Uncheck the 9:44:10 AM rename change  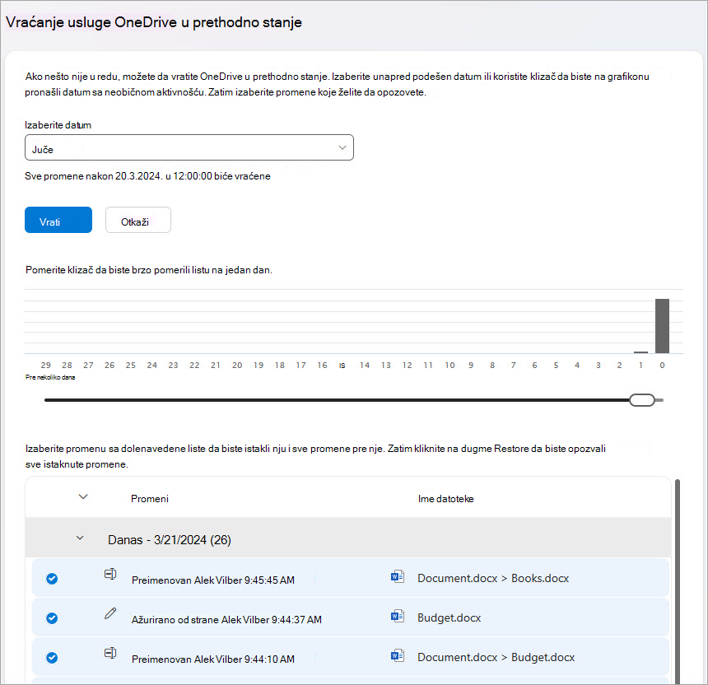[x=52, y=658]
